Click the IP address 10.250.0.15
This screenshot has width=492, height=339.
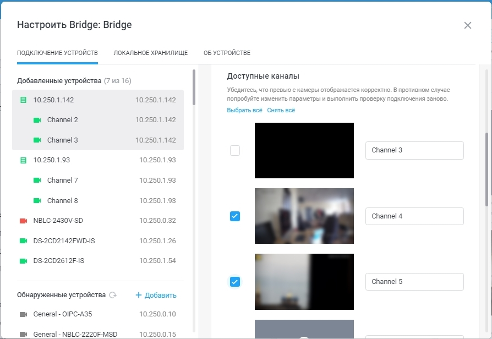[x=157, y=334]
